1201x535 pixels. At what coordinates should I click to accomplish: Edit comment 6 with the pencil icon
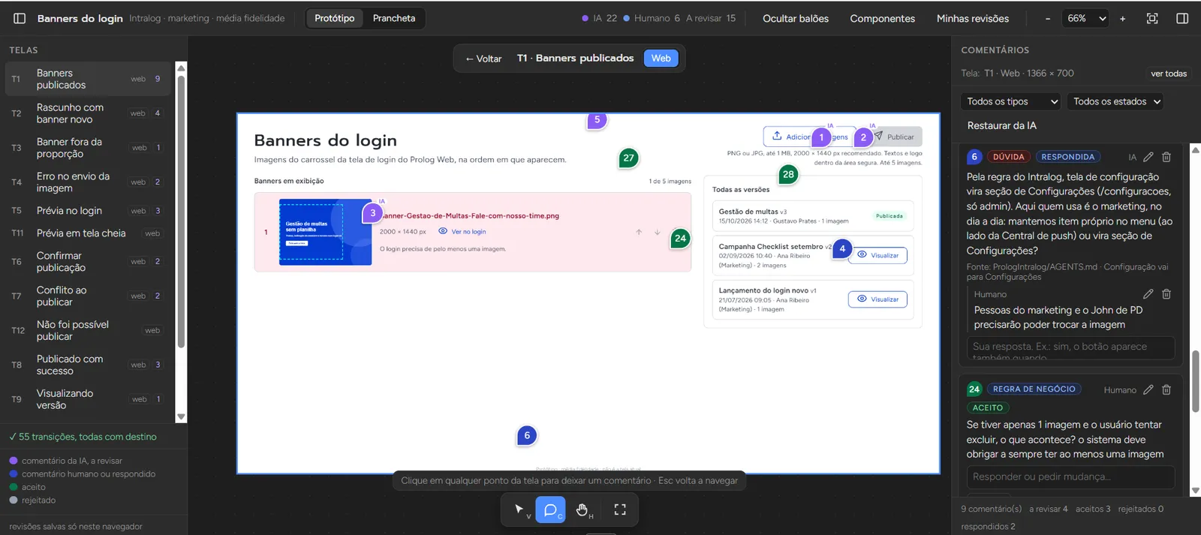coord(1148,157)
